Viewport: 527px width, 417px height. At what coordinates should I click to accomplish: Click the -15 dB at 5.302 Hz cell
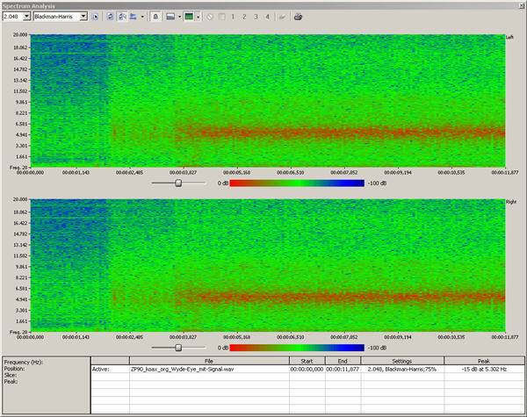pyautogui.click(x=484, y=369)
